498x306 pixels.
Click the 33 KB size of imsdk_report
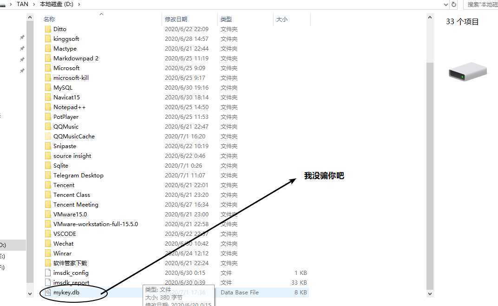[x=299, y=282]
